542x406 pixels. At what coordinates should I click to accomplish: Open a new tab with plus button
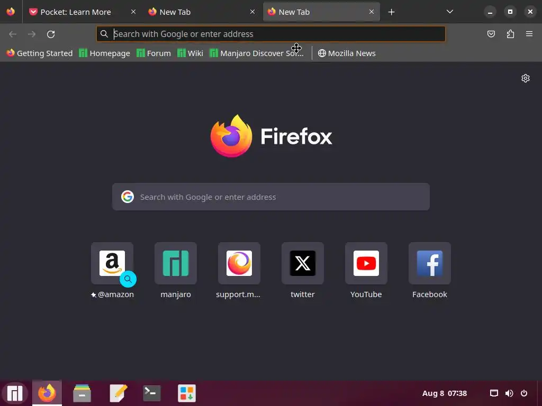(x=391, y=12)
